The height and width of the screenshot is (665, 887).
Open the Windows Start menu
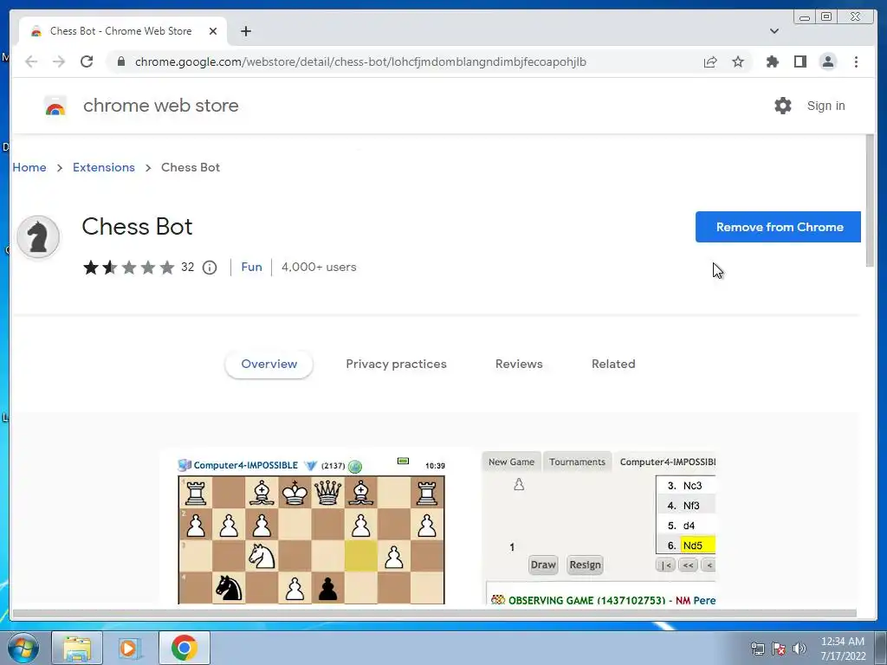pyautogui.click(x=23, y=648)
